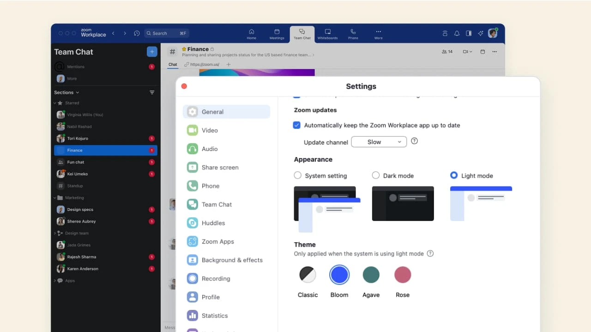The image size is (591, 332).
Task: Select the Rose theme color
Action: tap(402, 275)
